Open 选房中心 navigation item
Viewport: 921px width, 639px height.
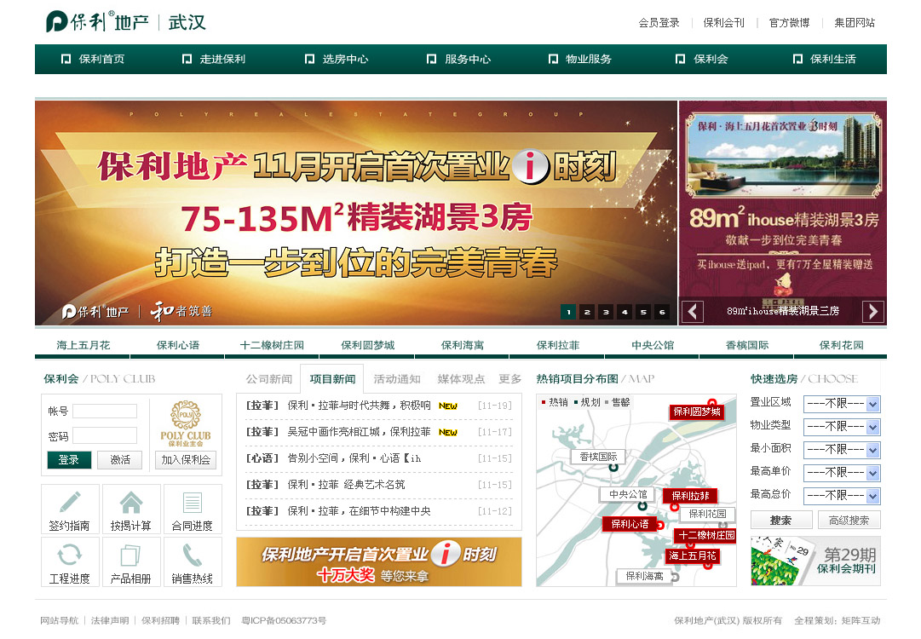(337, 60)
